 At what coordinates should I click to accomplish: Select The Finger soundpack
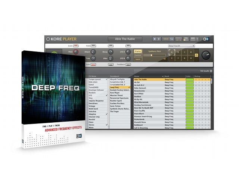[x=120, y=112]
